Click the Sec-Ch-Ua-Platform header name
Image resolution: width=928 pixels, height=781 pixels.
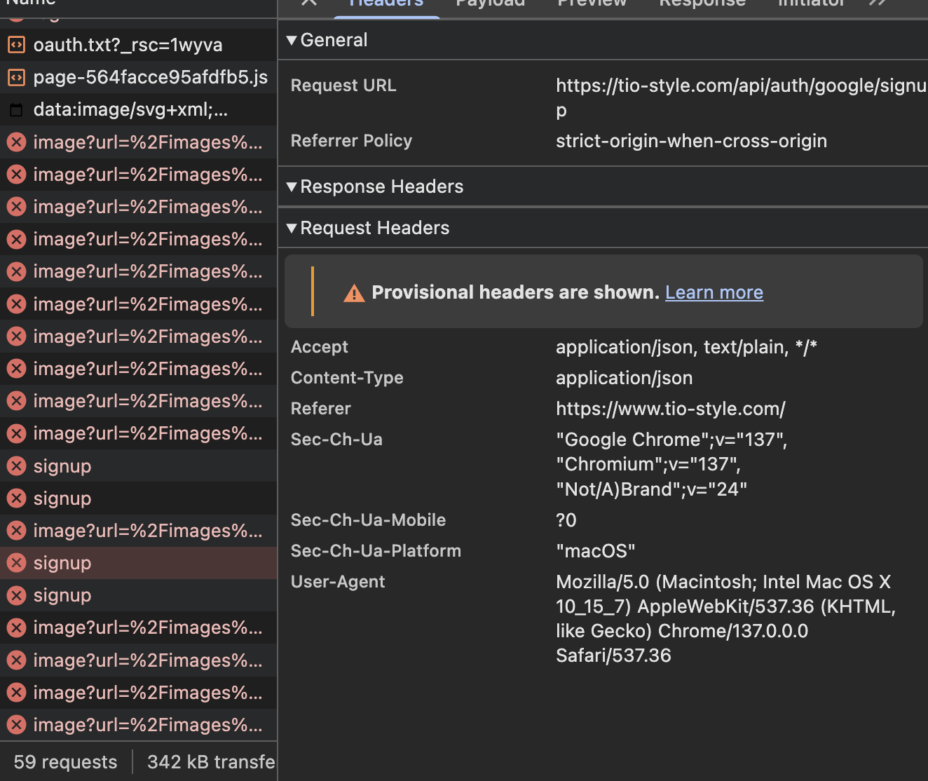point(376,551)
